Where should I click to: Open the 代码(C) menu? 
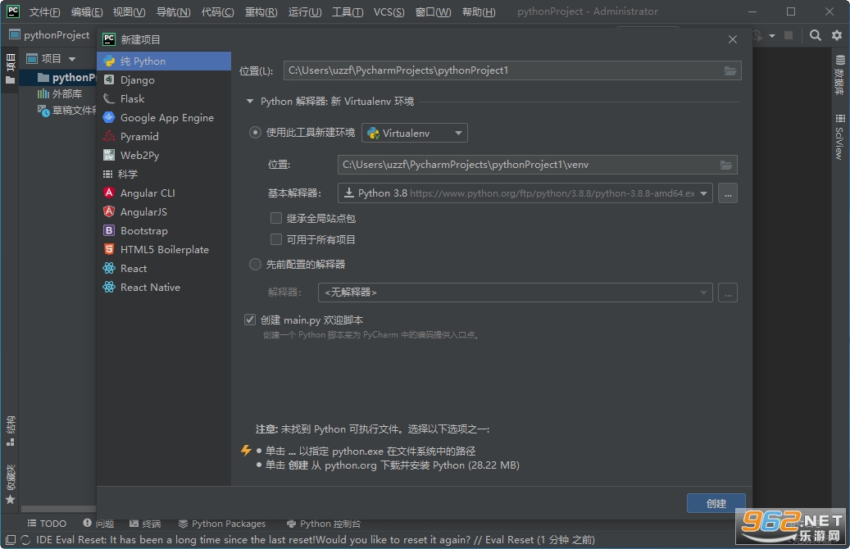[217, 11]
